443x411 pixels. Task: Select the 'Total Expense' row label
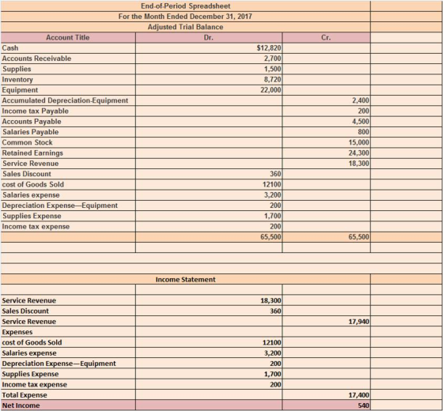68,395
